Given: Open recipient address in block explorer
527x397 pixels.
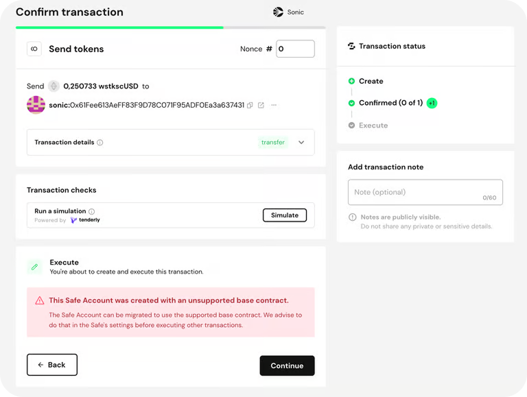Looking at the screenshot, I should click(x=261, y=105).
